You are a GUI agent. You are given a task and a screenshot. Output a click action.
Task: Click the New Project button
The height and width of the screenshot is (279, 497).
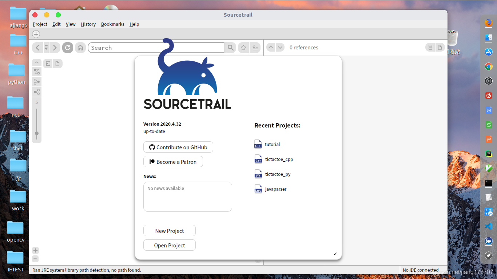pyautogui.click(x=169, y=230)
